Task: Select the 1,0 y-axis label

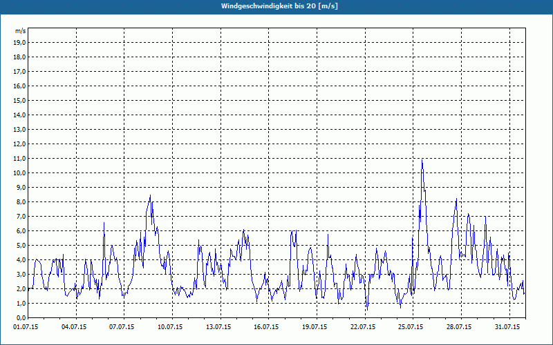Action: [21, 303]
